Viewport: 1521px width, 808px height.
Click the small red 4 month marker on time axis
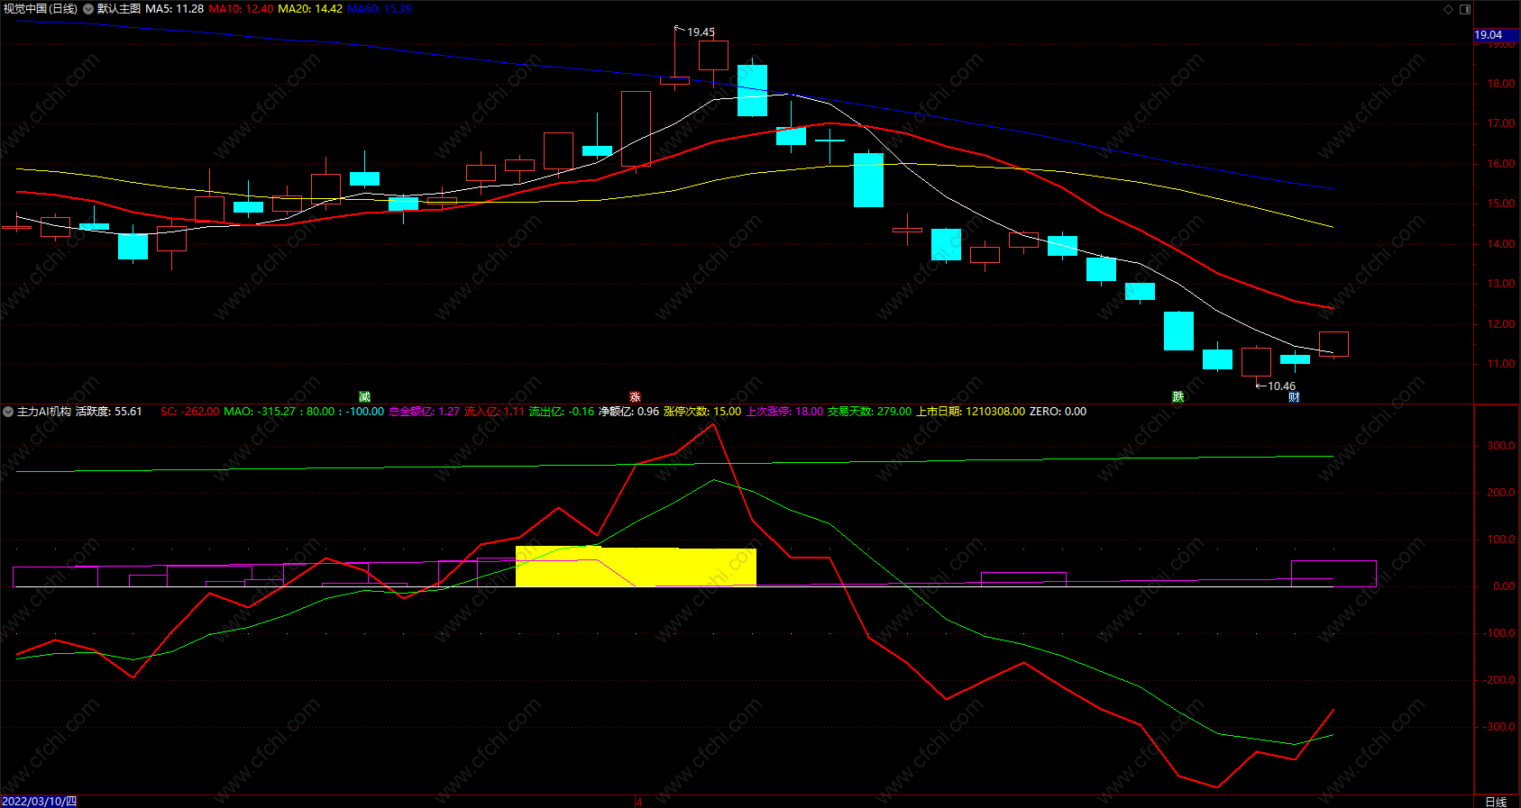point(638,802)
